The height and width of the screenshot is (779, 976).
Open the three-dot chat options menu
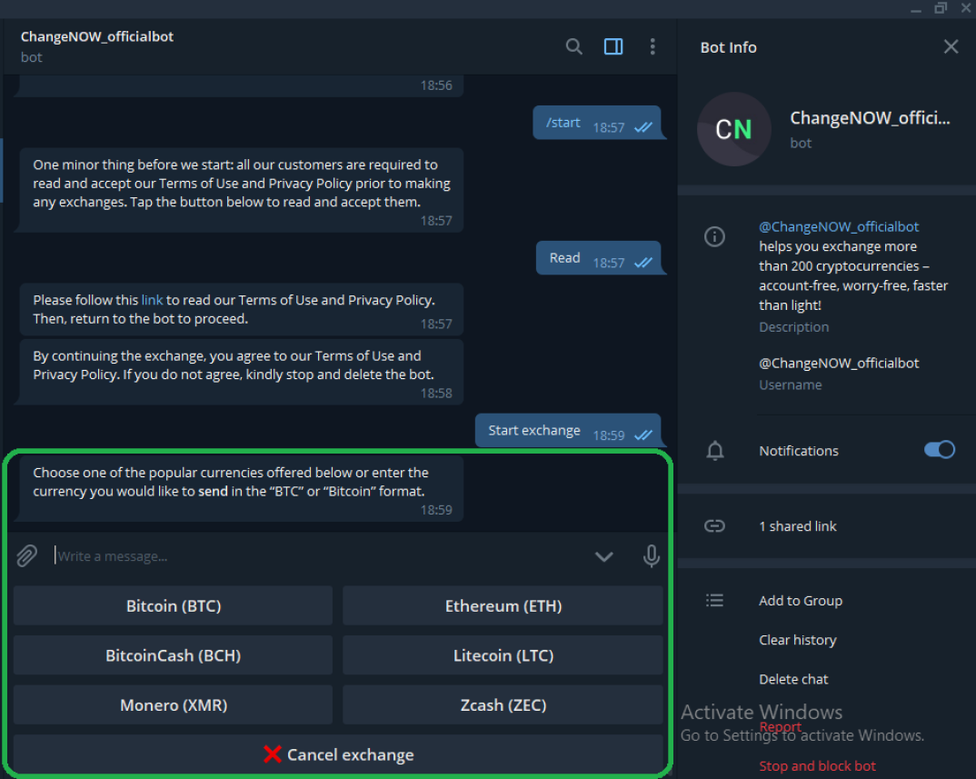tap(652, 46)
